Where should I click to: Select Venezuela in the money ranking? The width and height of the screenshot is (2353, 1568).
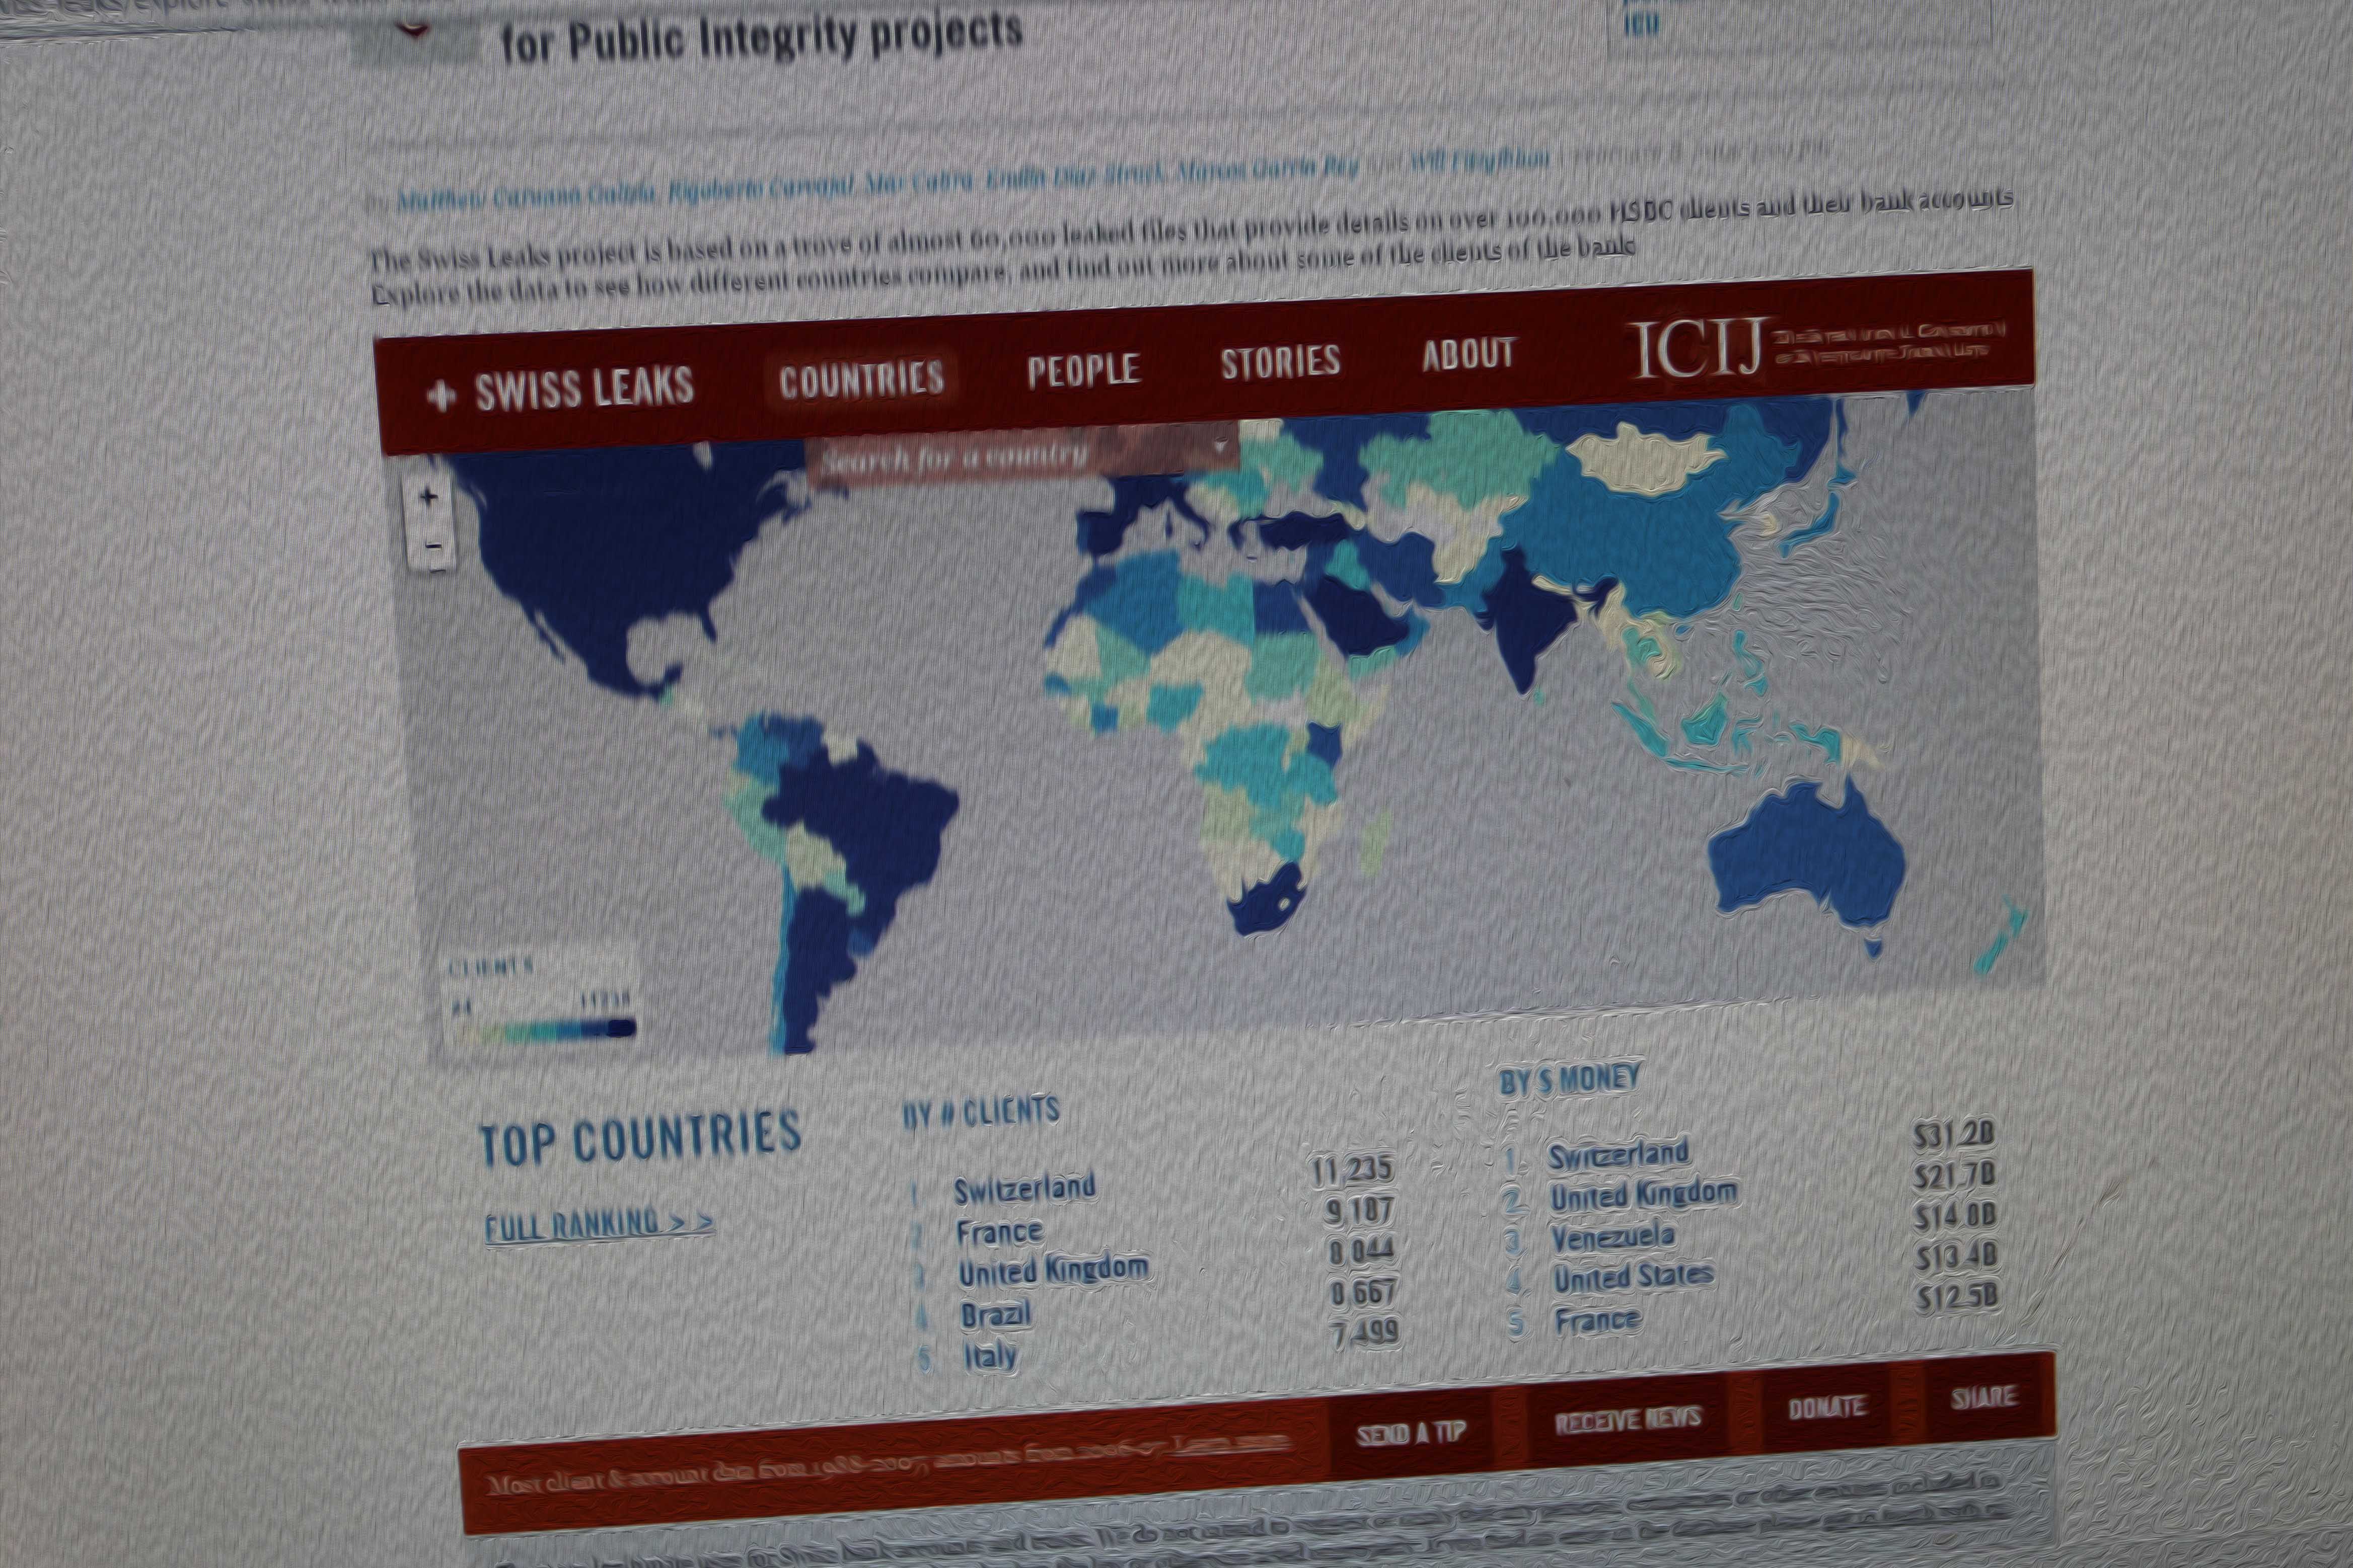1611,1238
